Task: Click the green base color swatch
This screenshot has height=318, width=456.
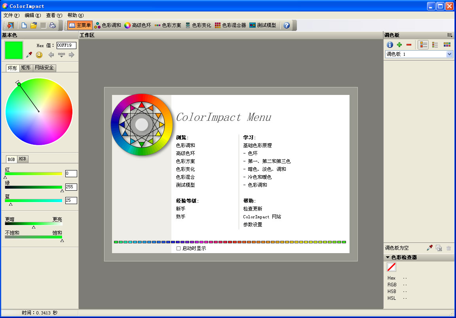Action: pyautogui.click(x=14, y=50)
